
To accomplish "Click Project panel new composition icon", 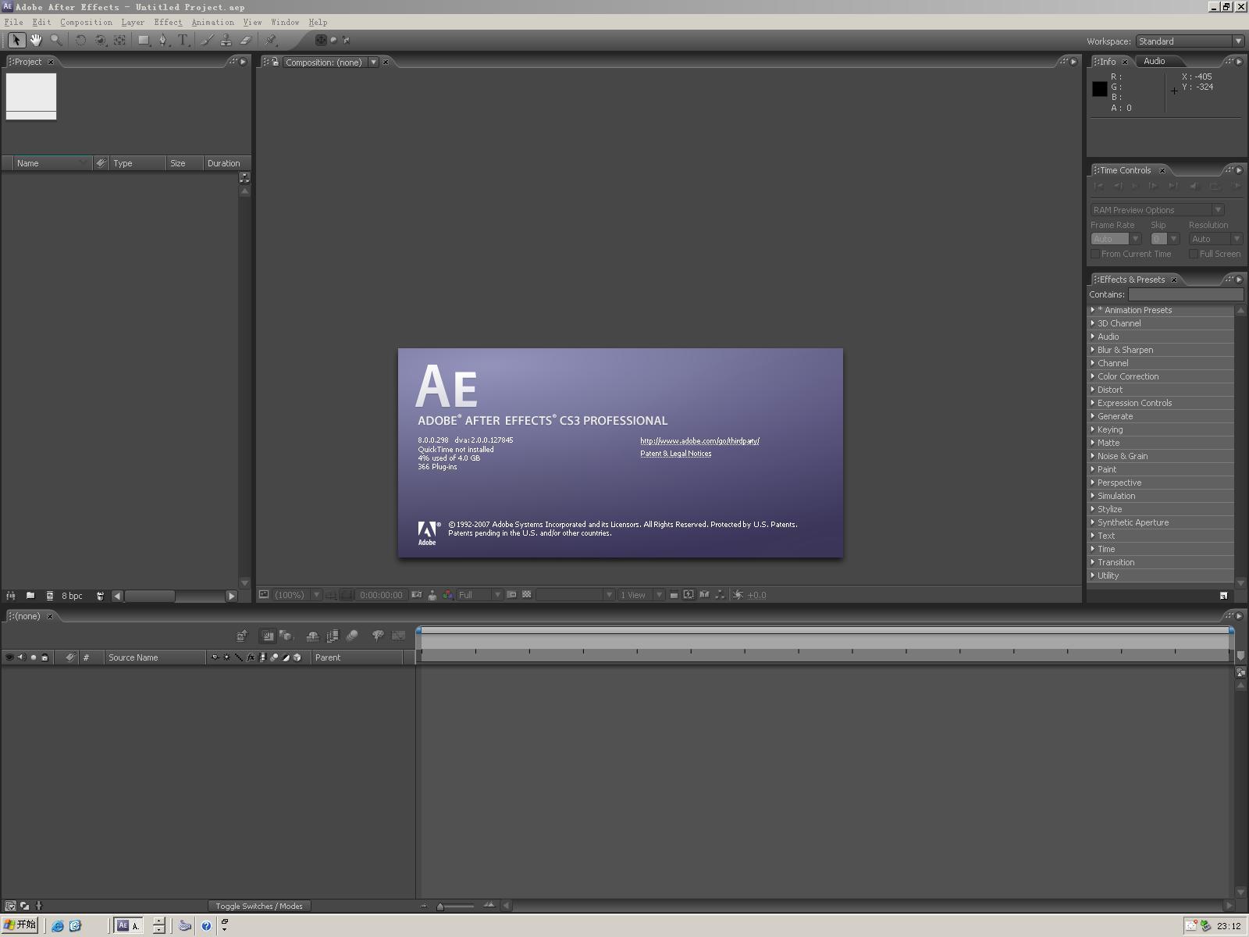I will pos(50,596).
